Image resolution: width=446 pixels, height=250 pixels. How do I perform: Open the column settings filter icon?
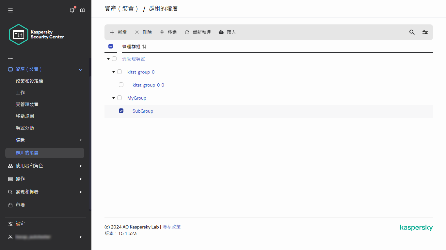coord(425,32)
